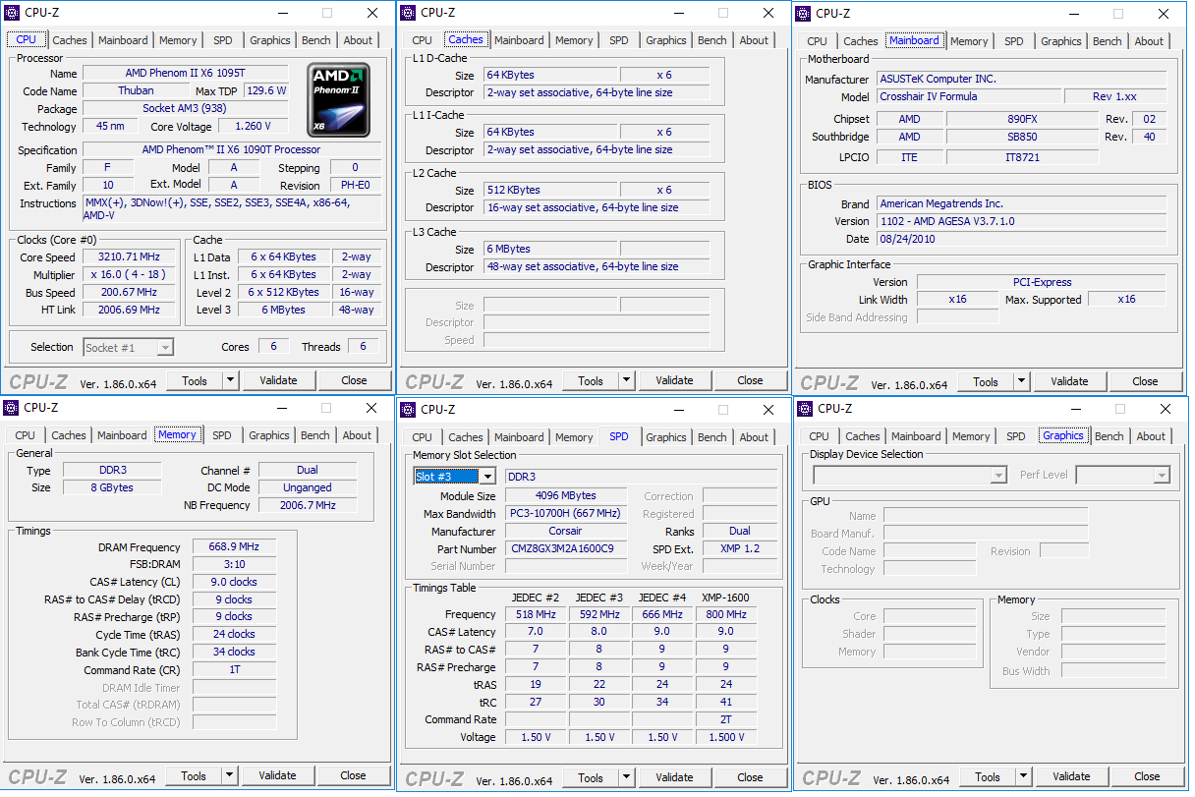Click the DRAM Frequency value 668.9 MHz
This screenshot has width=1195, height=797.
[234, 547]
